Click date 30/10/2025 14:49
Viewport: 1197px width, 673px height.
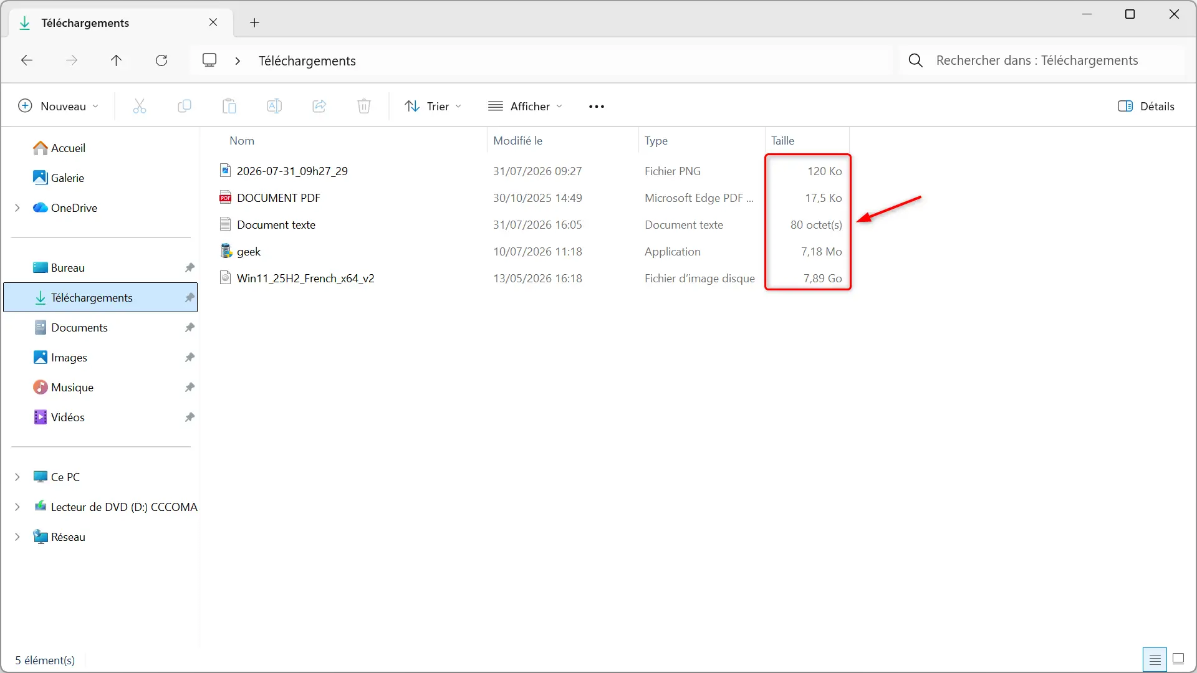[537, 198]
